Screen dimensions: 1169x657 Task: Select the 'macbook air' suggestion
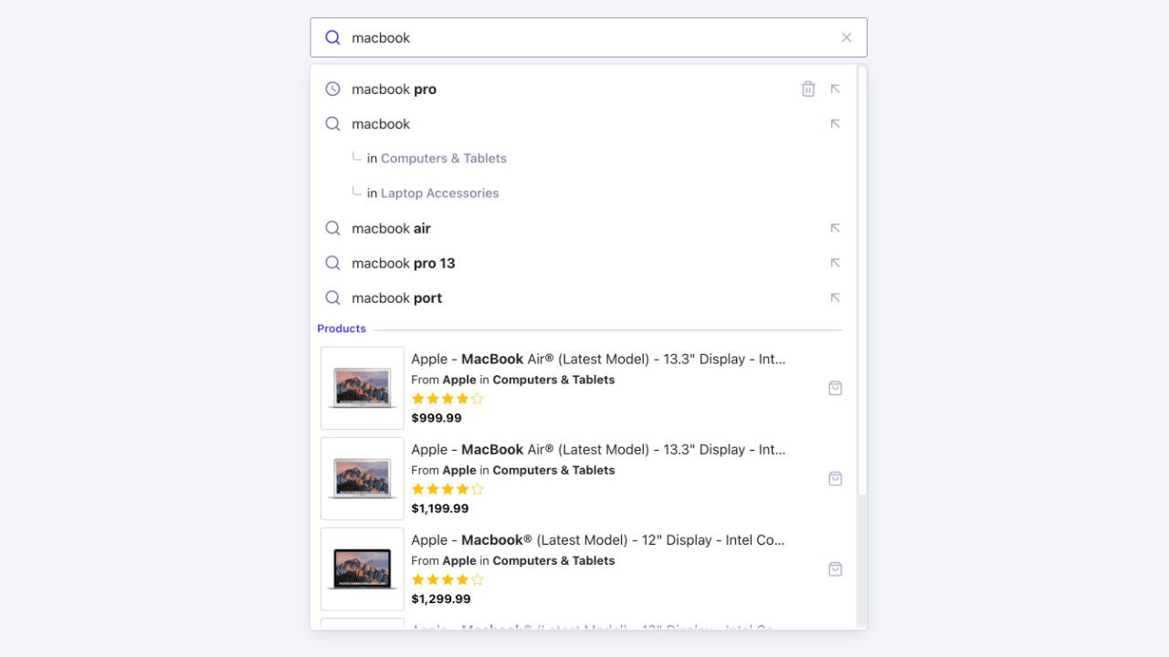tap(391, 228)
